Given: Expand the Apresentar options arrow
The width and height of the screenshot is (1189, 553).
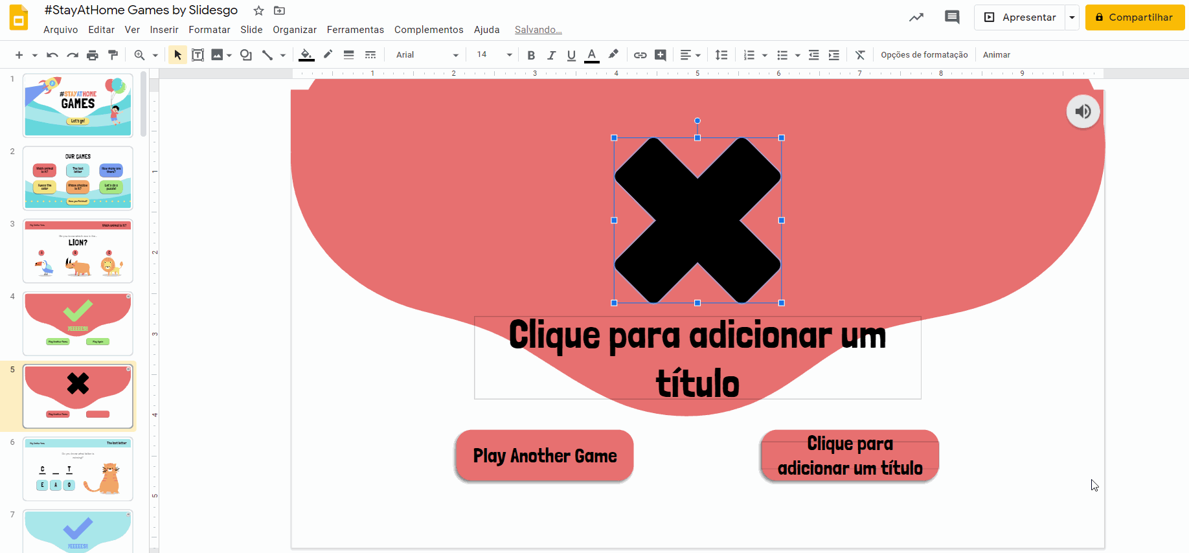Looking at the screenshot, I should coord(1072,17).
